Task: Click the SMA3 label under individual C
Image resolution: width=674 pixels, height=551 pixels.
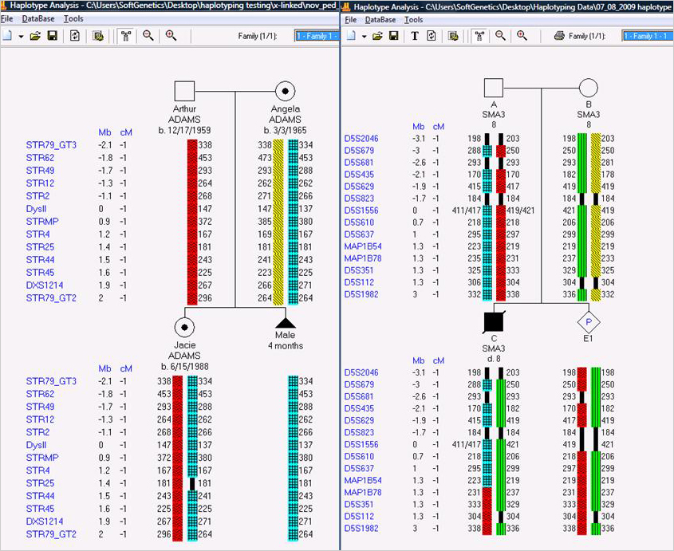Action: click(494, 348)
